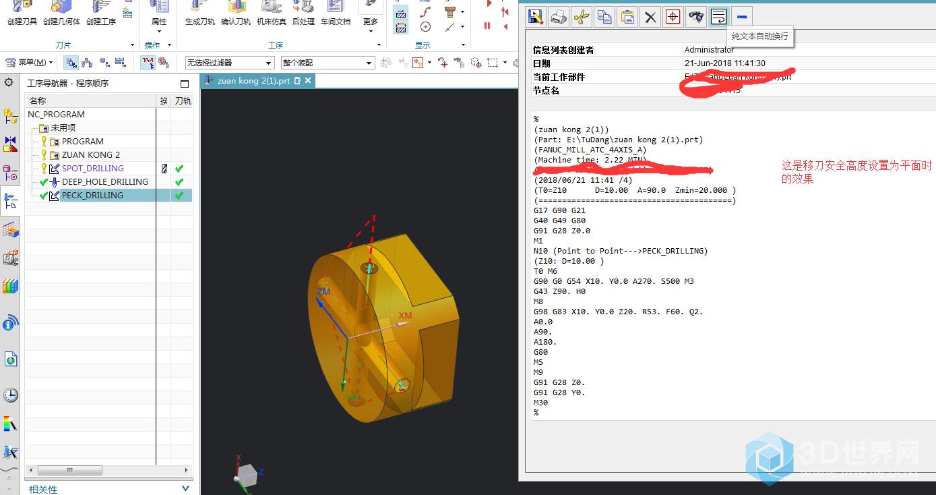The image size is (936, 495).
Task: Toggle the lower hatched display option button
Action: 401,28
